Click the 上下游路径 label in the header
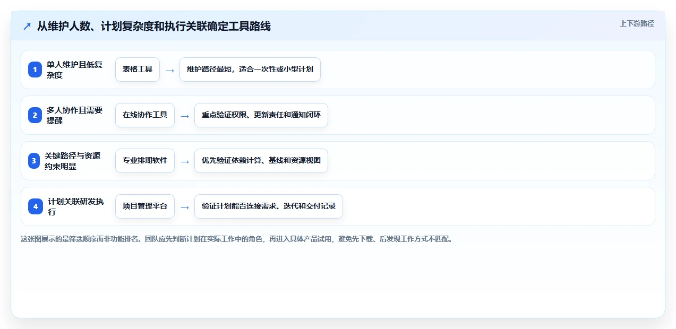The image size is (676, 329). point(637,23)
